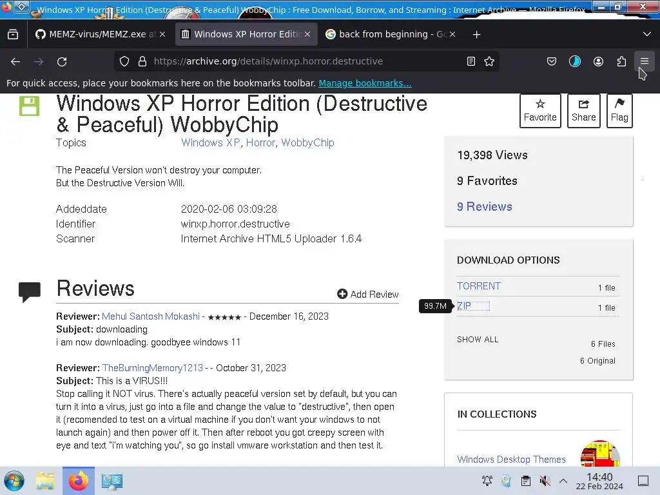Open the Horror topic link
This screenshot has width=660, height=495.
[260, 142]
